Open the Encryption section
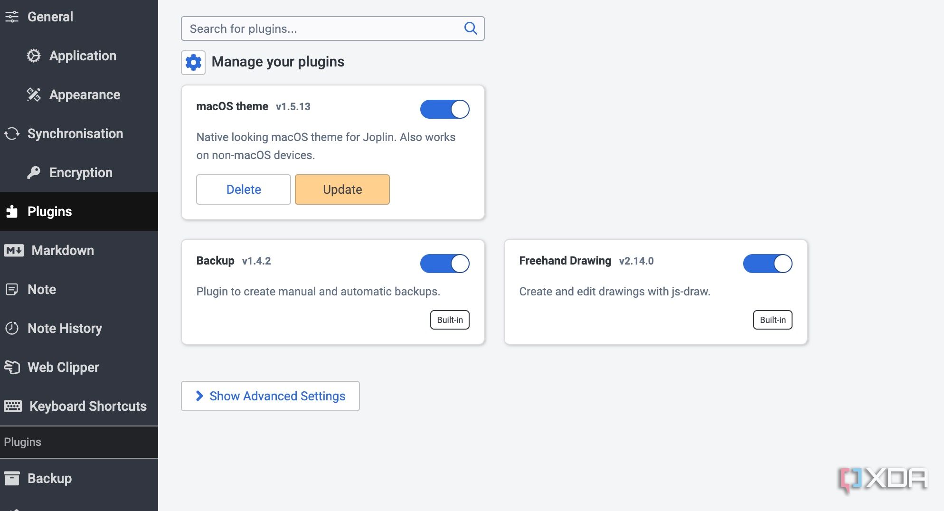This screenshot has width=944, height=511. pyautogui.click(x=79, y=172)
